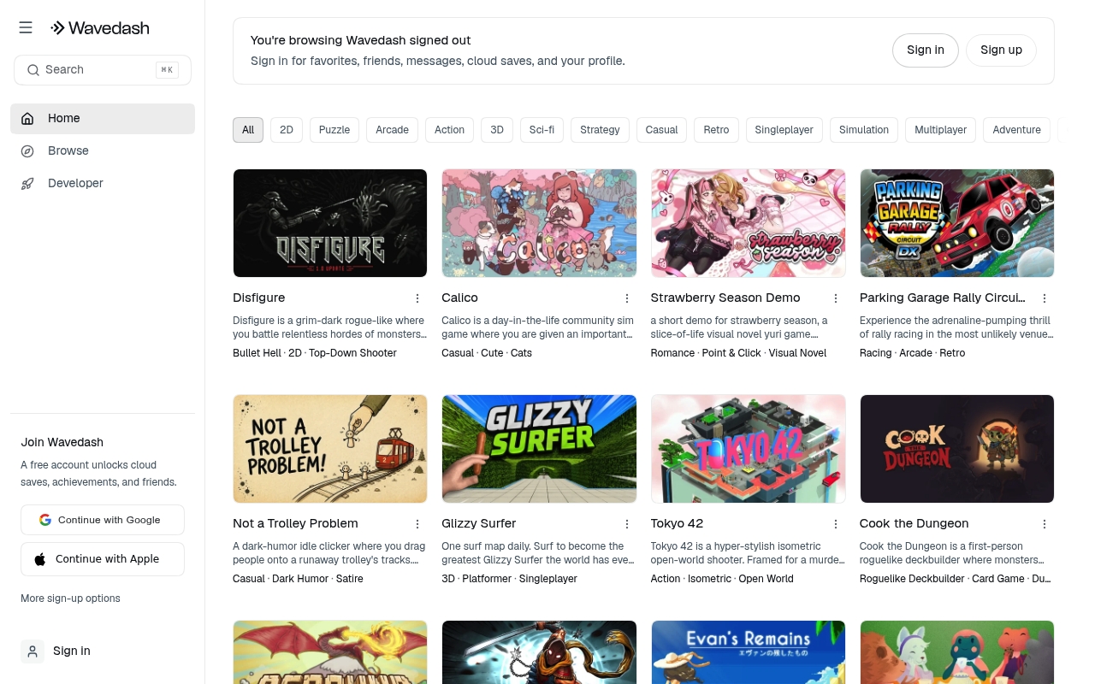Filter games by Singleplayer
Screen dimensions: 1095x684
pos(784,130)
